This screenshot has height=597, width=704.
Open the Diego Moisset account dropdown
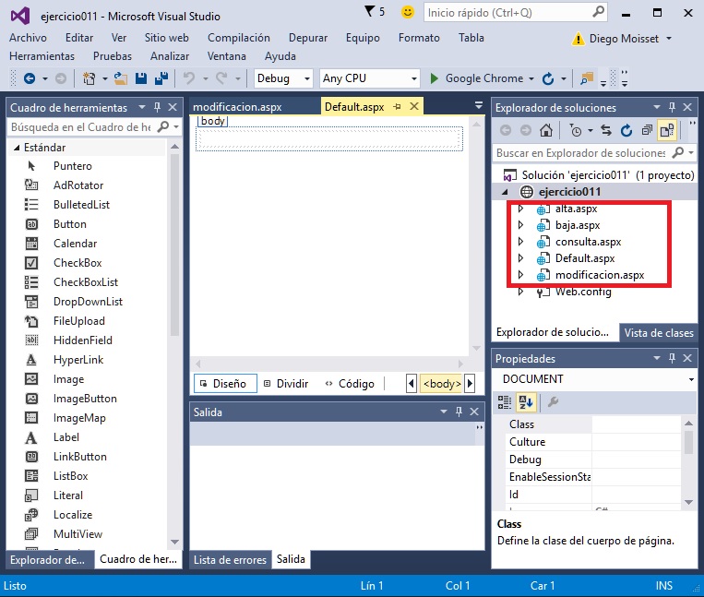click(669, 39)
